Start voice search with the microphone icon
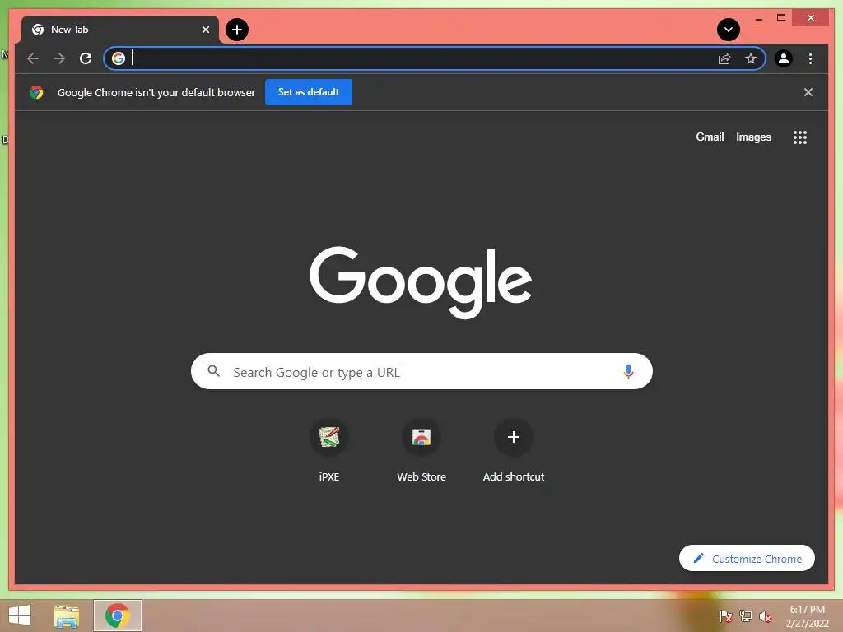This screenshot has height=632, width=843. pos(628,371)
